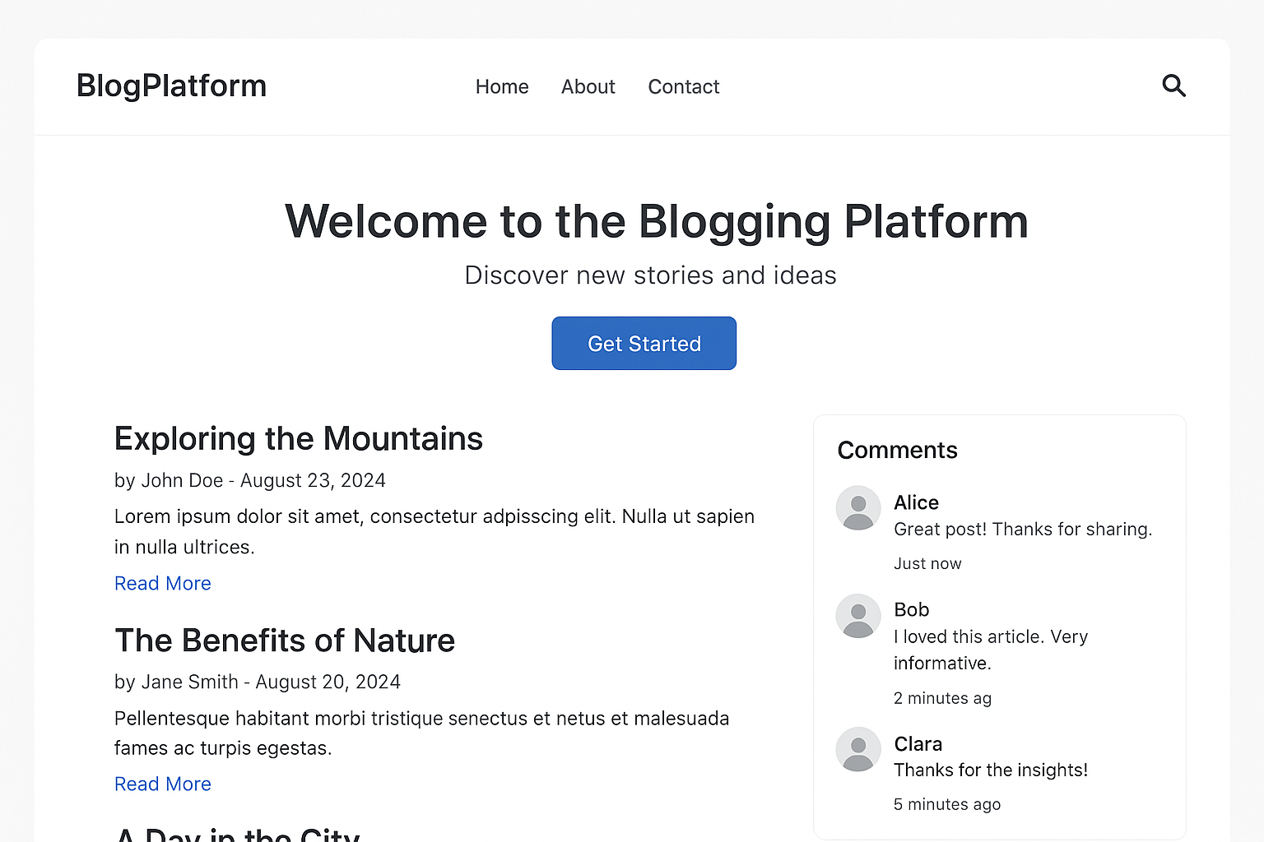Click the Comments panel heading
This screenshot has height=842, width=1264.
[897, 451]
